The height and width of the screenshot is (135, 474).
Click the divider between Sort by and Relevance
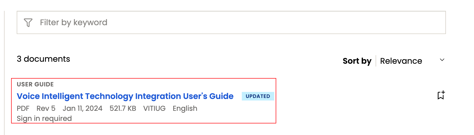click(x=376, y=61)
